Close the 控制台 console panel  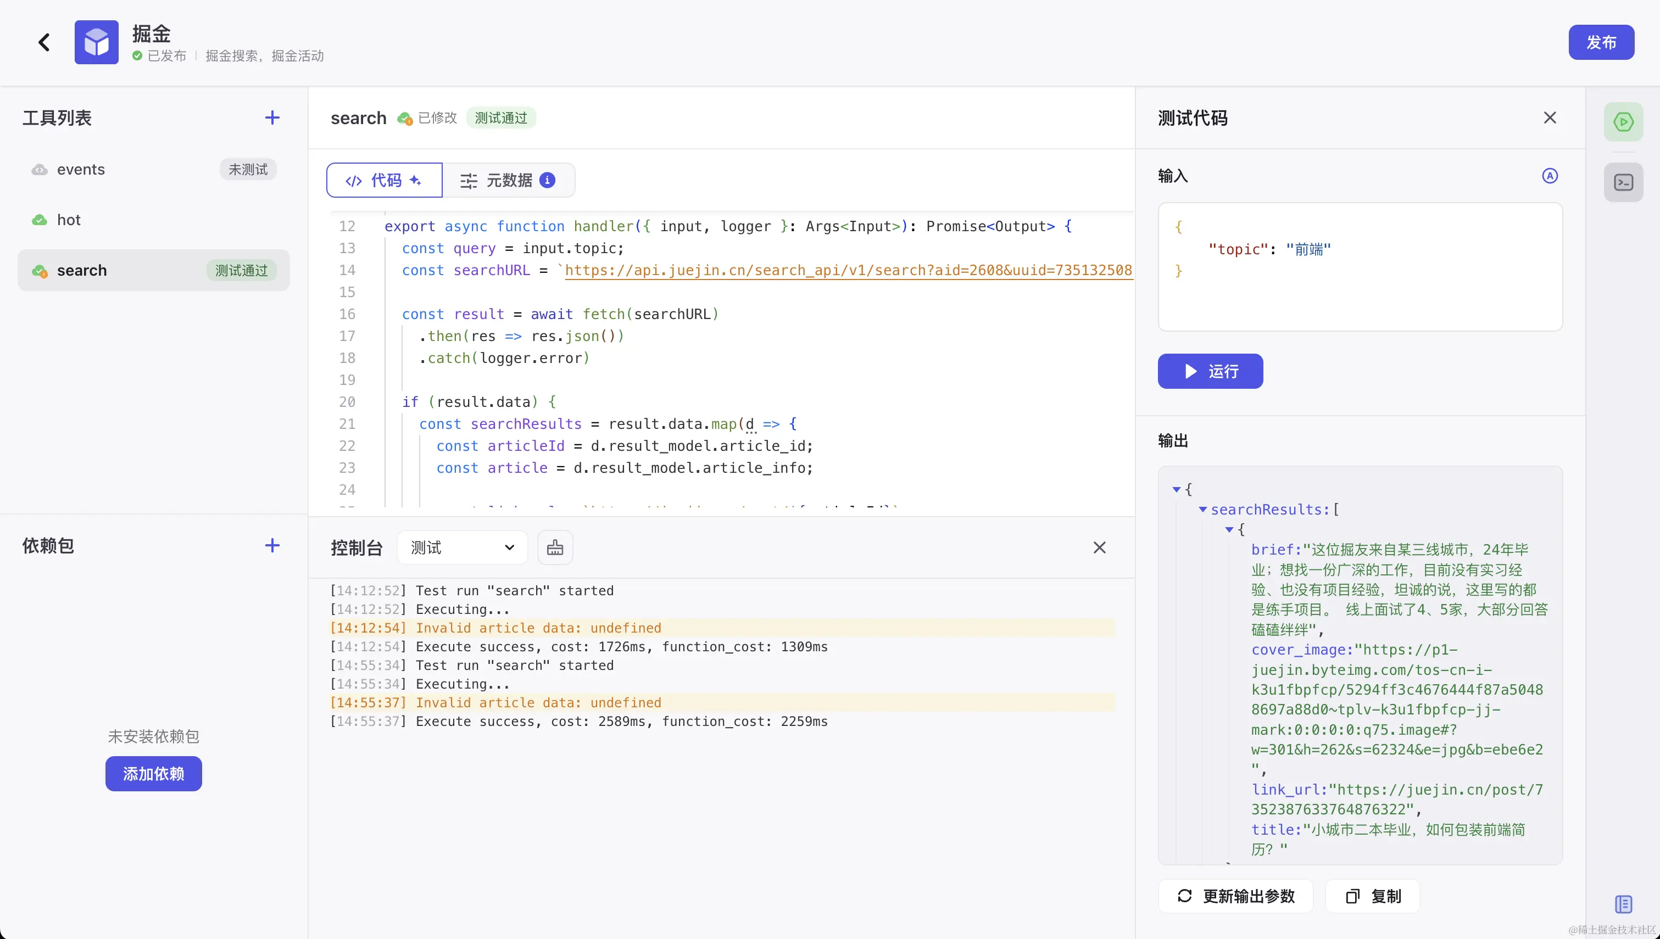tap(1100, 547)
